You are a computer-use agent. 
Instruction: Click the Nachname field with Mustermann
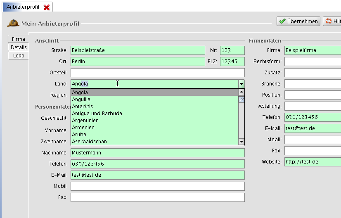pyautogui.click(x=157, y=153)
